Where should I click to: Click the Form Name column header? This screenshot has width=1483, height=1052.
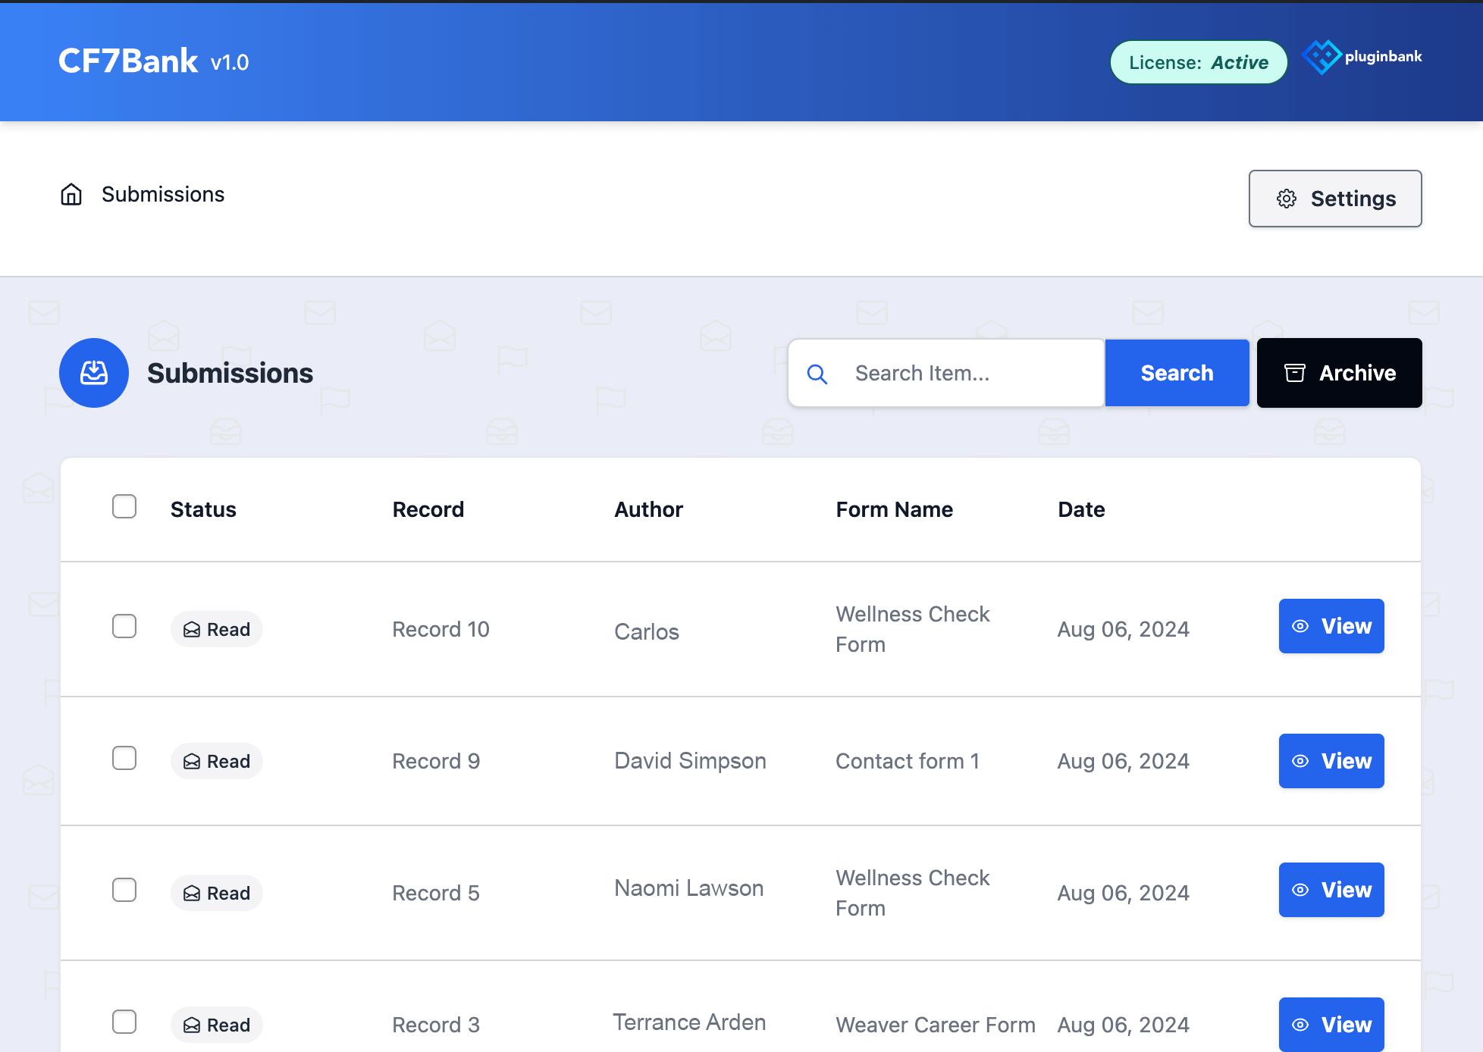[x=895, y=509]
